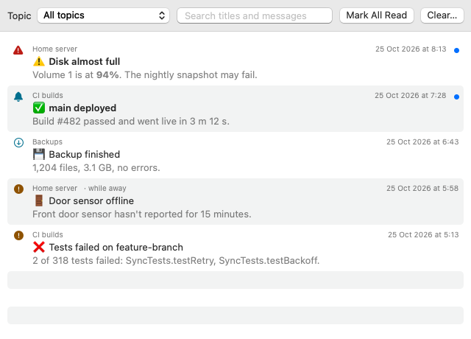Select the Door sensor offline title
This screenshot has height=339, width=471.
[91, 200]
